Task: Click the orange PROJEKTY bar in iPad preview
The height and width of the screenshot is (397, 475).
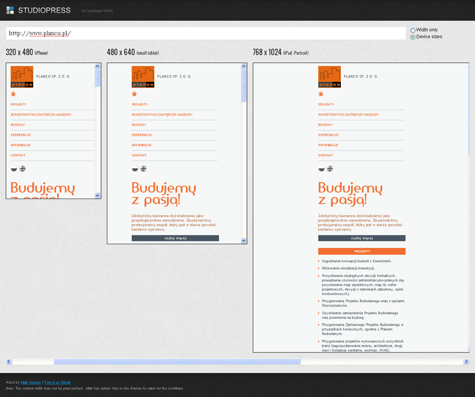Action: point(362,251)
